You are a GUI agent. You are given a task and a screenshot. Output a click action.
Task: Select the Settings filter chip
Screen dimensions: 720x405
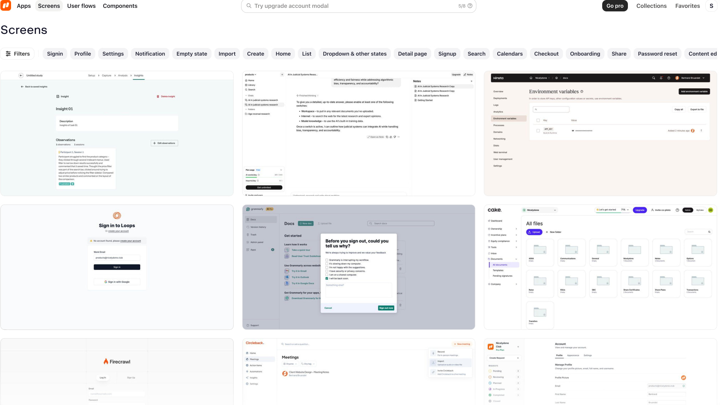[113, 53]
